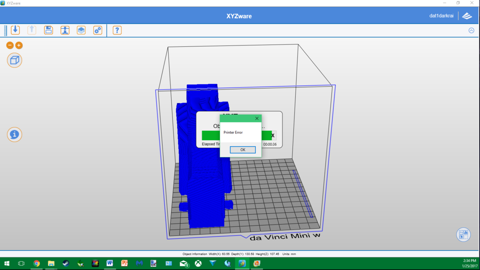
Task: Open Xbox app from taskbar
Action: point(198,263)
